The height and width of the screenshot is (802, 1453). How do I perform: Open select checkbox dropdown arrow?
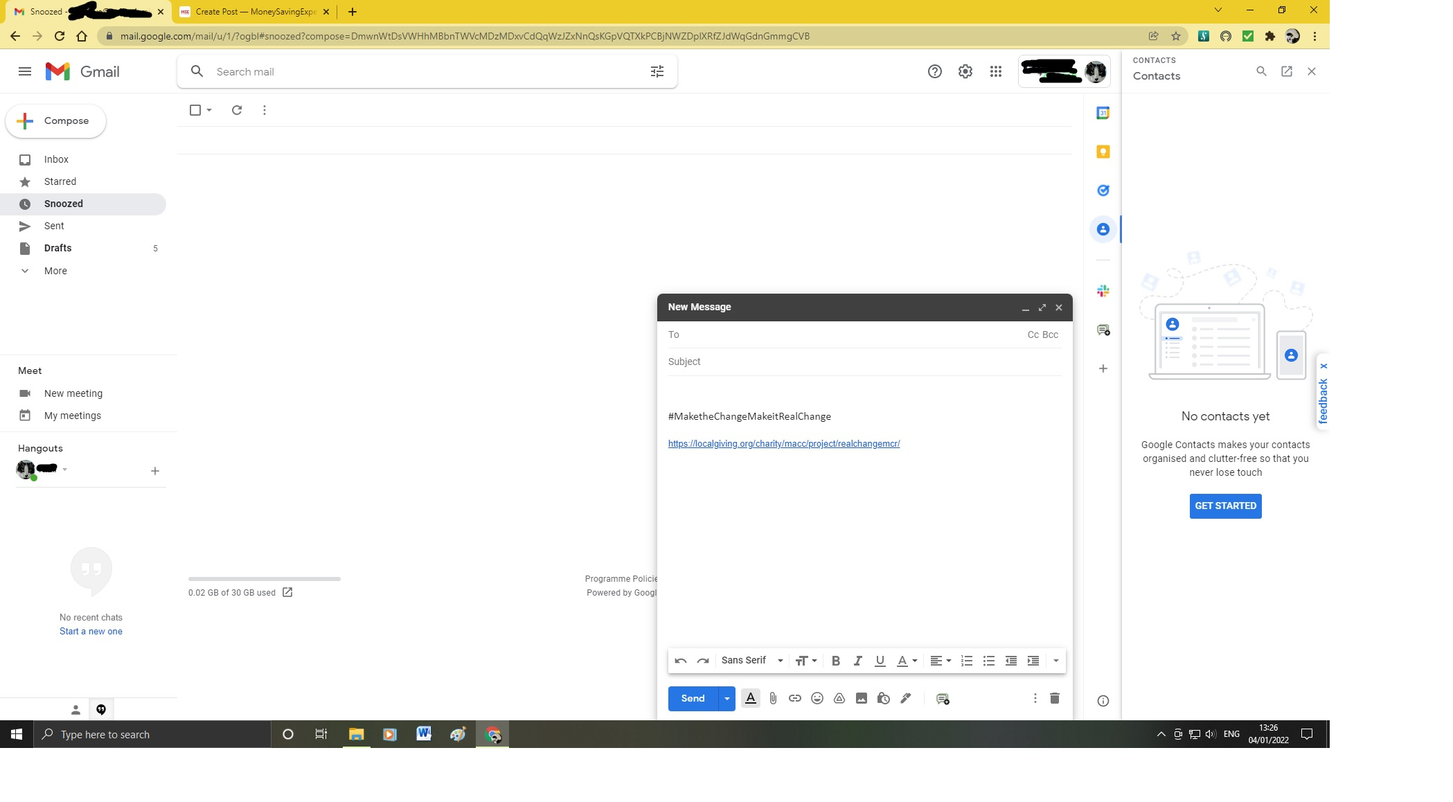coord(209,110)
